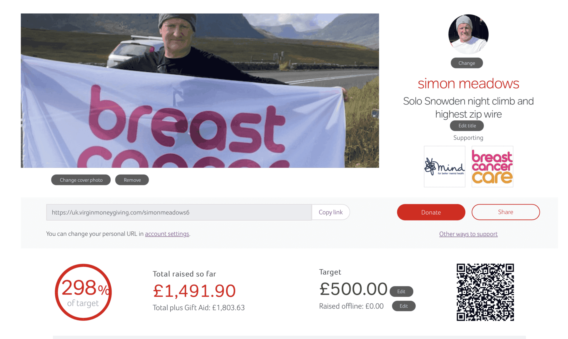This screenshot has height=339, width=568.
Task: Click the cover photo with banner
Action: tap(200, 90)
